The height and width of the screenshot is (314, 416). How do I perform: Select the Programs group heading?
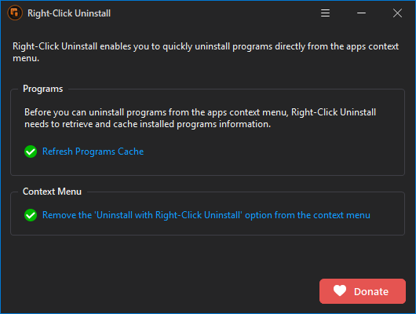[x=42, y=89]
